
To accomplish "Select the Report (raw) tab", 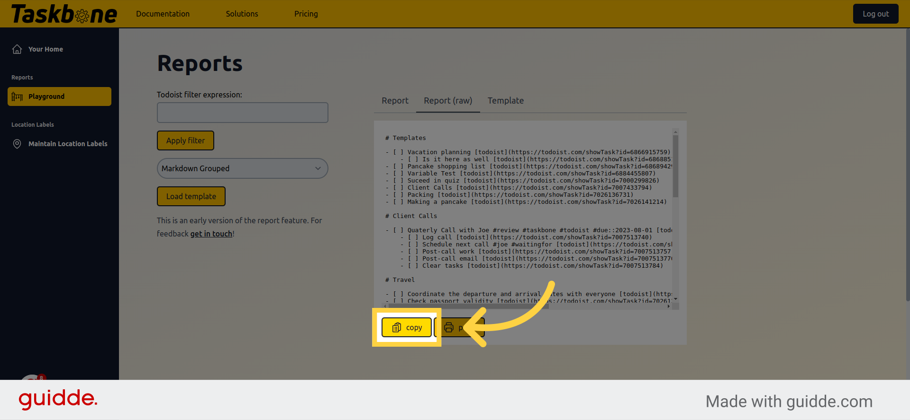I will click(x=448, y=101).
